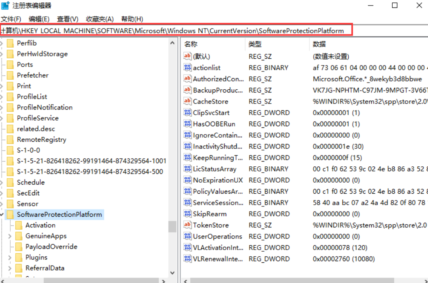Viewport: 428px width, 283px height.
Task: Select the BackupProduc... value name
Action: coord(218,90)
